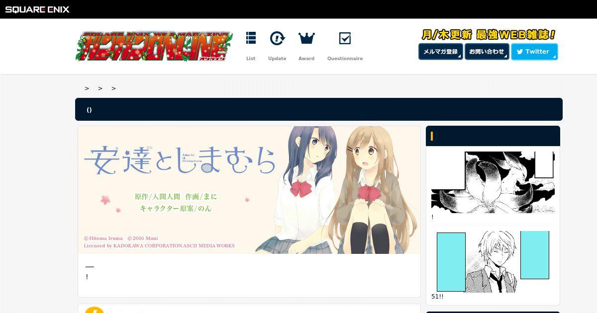Open the List icon

click(251, 38)
